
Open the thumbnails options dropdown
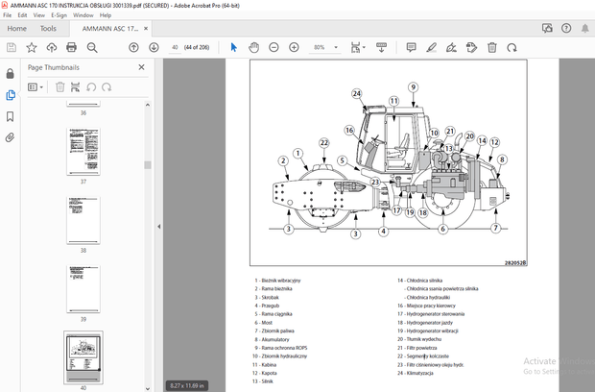(36, 87)
